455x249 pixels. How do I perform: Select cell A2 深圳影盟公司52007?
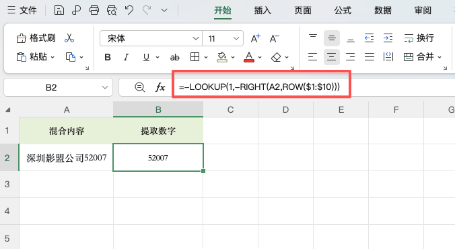[x=67, y=158]
